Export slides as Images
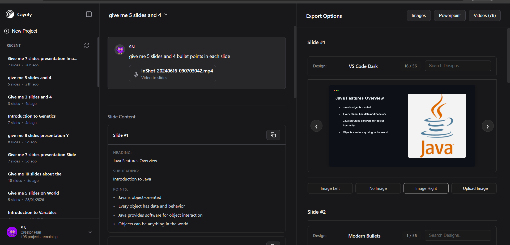The height and width of the screenshot is (245, 510). click(419, 16)
